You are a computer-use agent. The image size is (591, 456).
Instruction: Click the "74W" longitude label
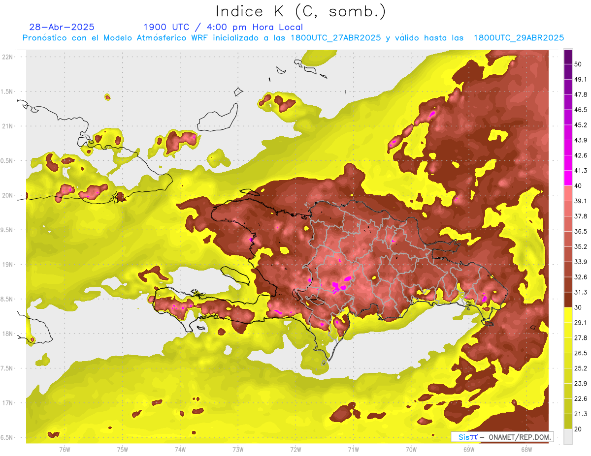[180, 449]
